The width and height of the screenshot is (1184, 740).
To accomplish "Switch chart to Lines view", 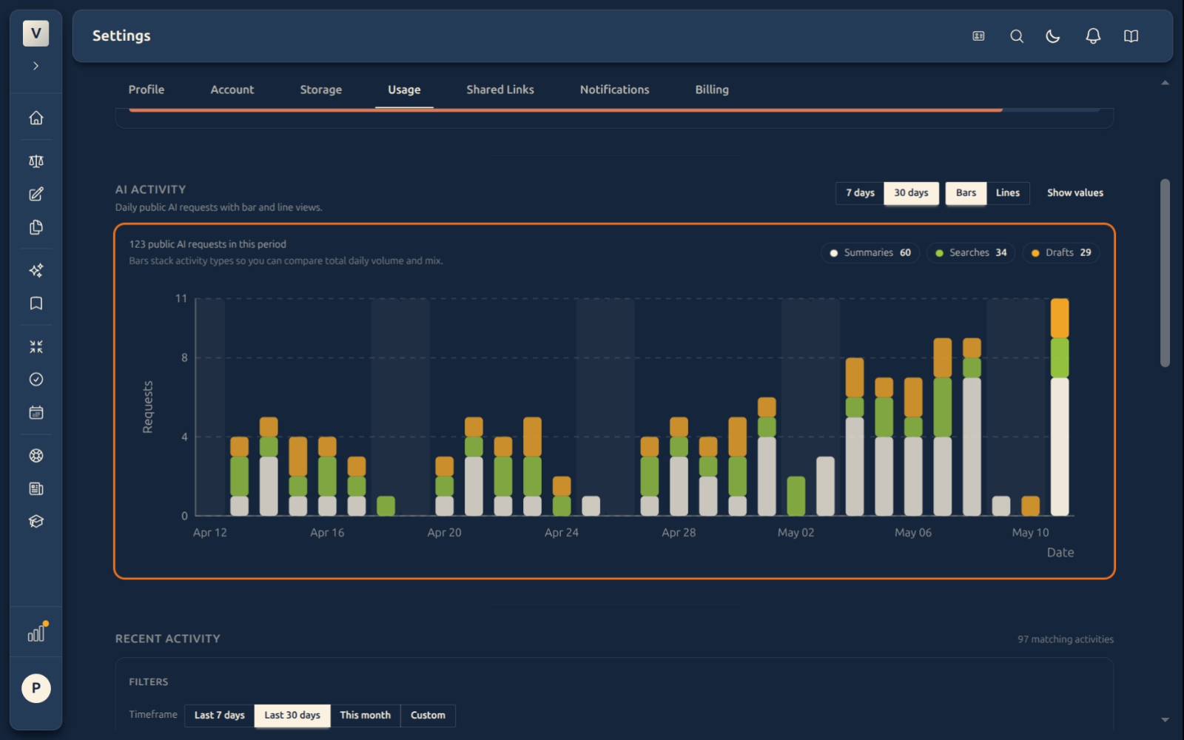I will (x=1007, y=193).
